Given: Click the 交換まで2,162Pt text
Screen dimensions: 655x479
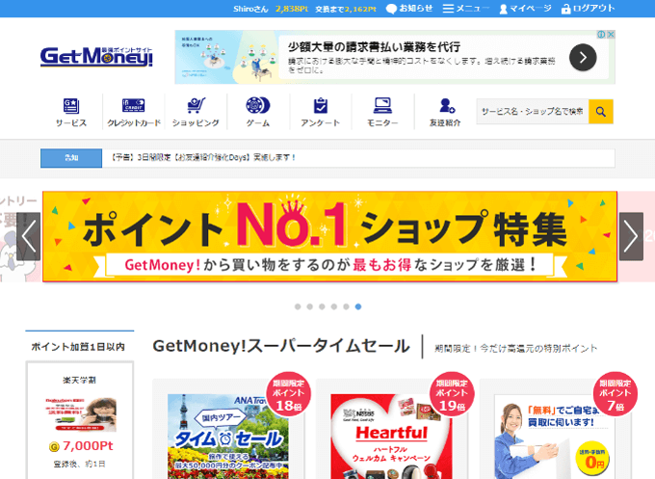Looking at the screenshot, I should click(x=346, y=9).
